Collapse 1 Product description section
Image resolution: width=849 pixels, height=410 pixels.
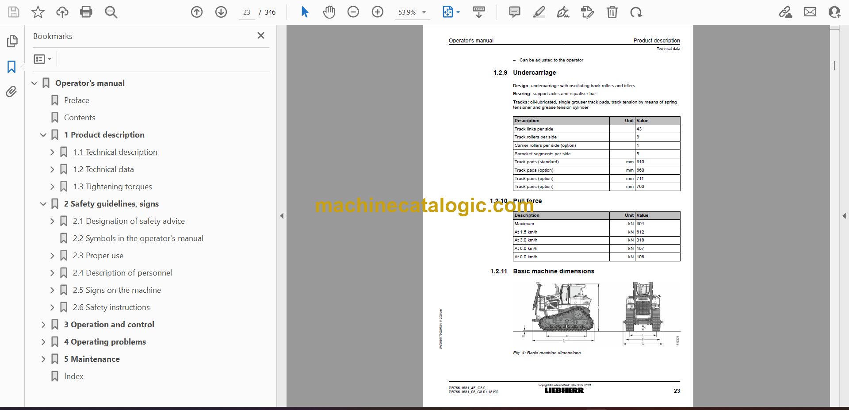click(43, 135)
